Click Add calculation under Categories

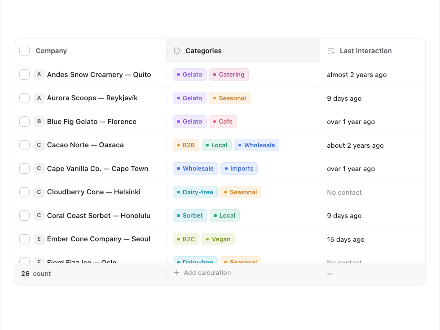[x=202, y=273]
